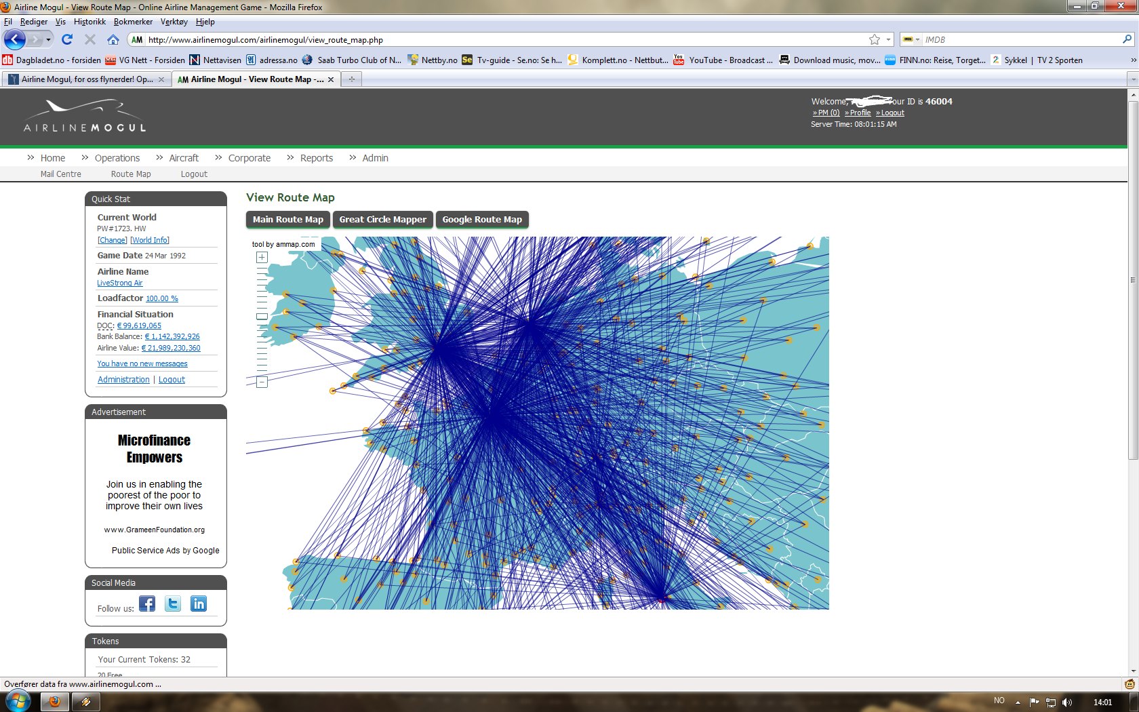Viewport: 1139px width, 712px height.
Task: Open the list all tabs dropdown
Action: point(1132,79)
